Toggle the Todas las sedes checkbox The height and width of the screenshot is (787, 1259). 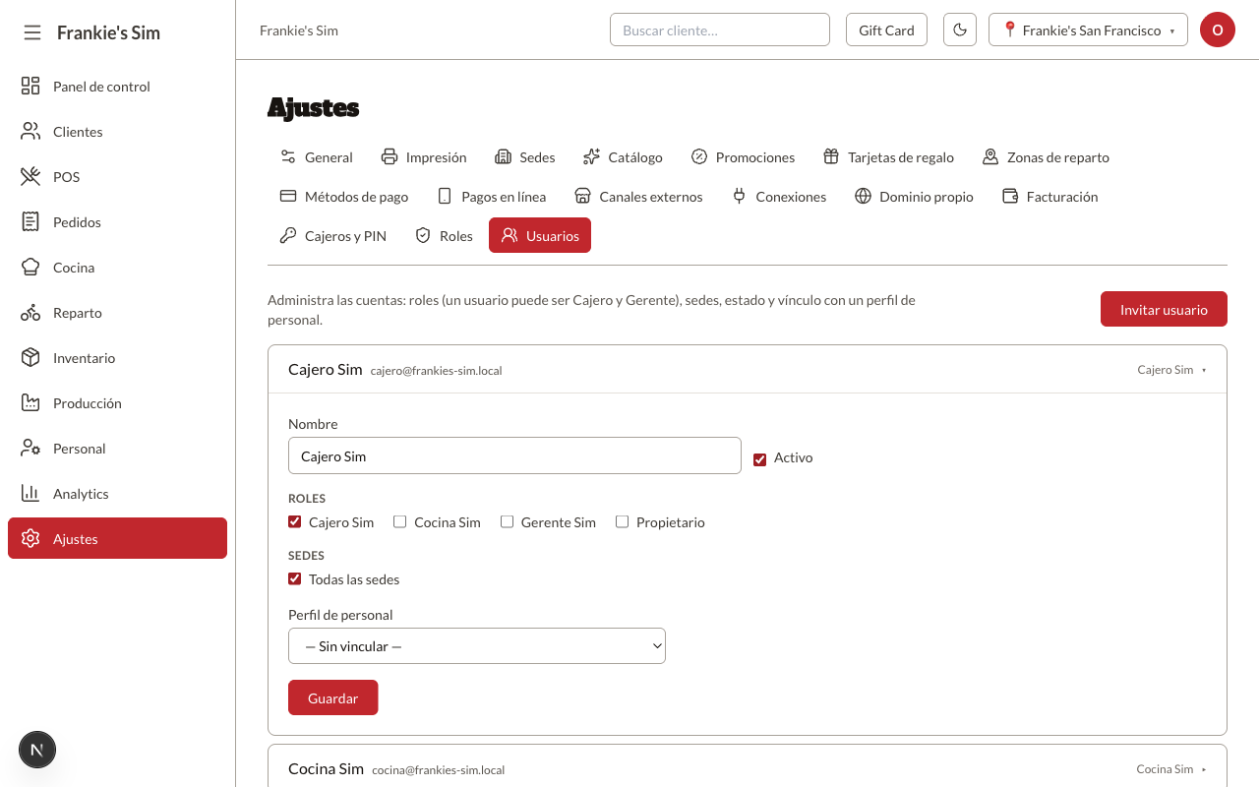click(294, 578)
